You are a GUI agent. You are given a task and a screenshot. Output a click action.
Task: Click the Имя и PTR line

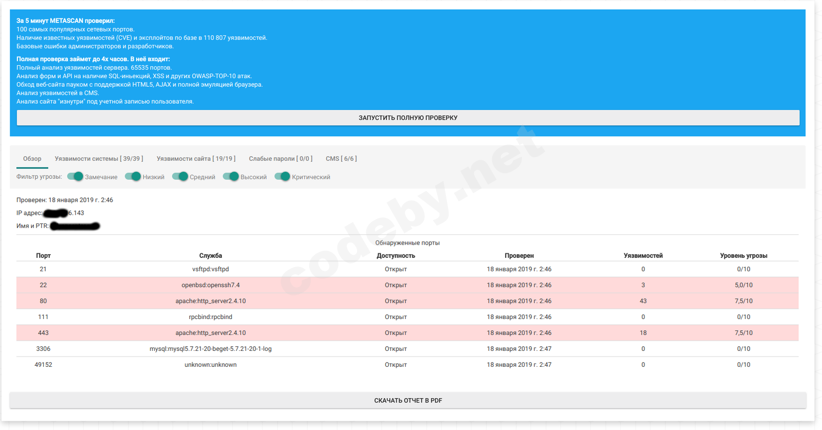coord(58,226)
